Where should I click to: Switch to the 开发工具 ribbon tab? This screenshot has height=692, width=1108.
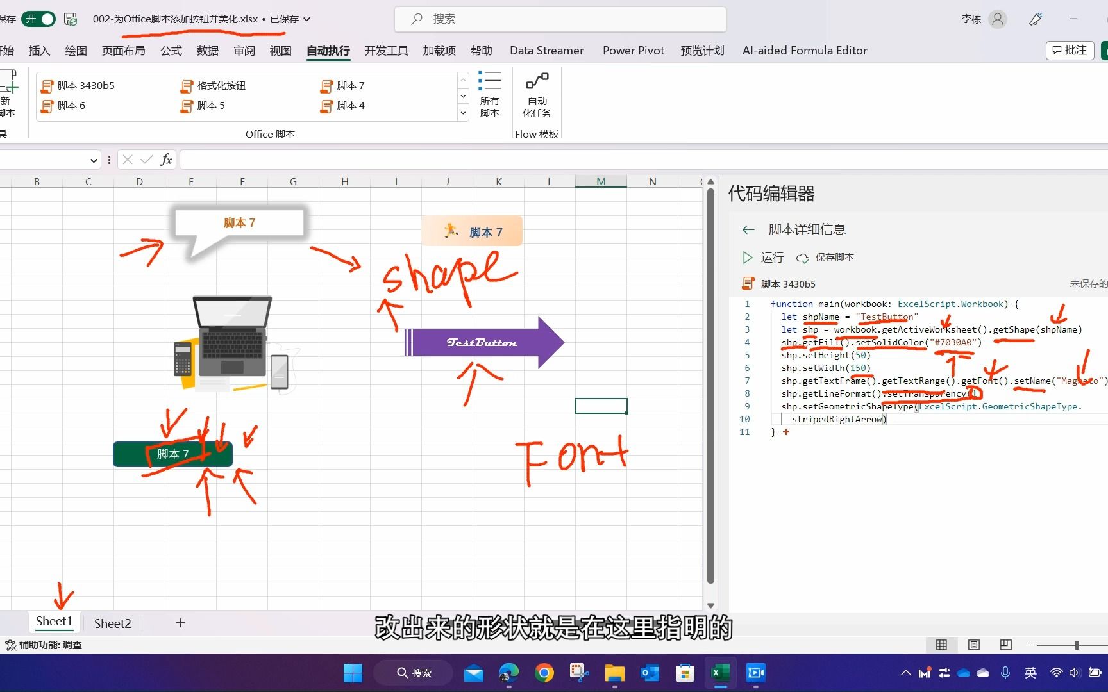click(385, 51)
